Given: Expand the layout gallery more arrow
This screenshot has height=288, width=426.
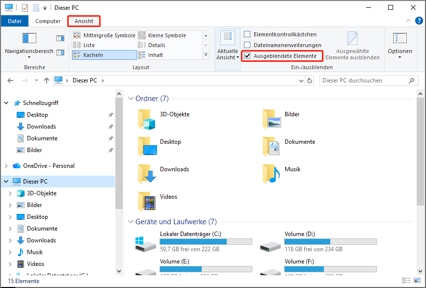Looking at the screenshot, I should (x=206, y=55).
